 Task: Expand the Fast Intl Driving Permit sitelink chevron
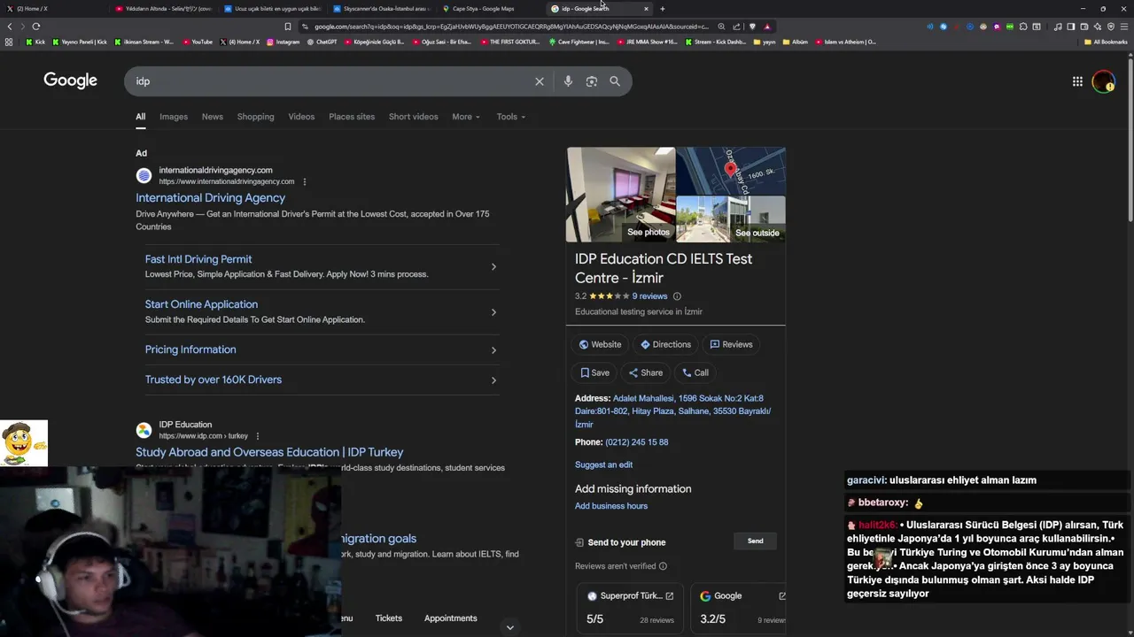pyautogui.click(x=493, y=267)
